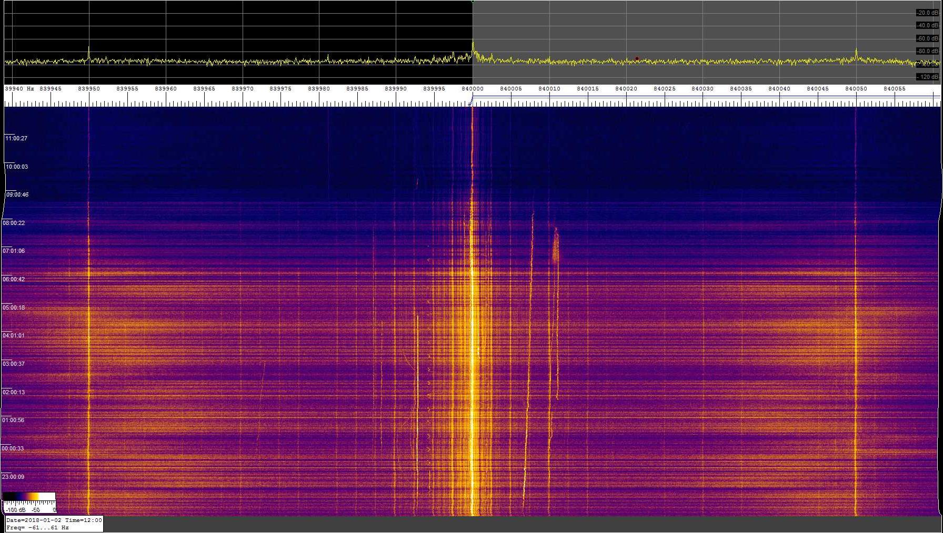Click the 840025 frequency label
943x533 pixels.
point(664,89)
